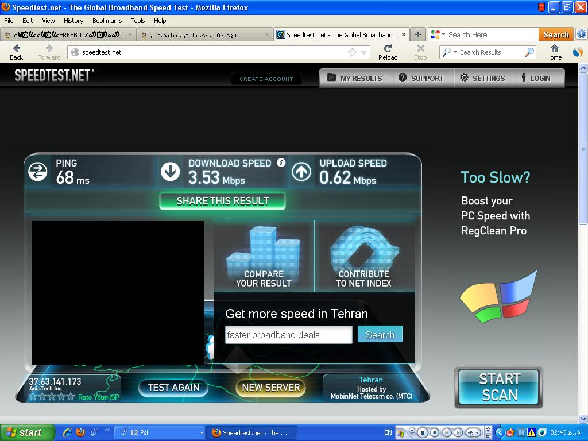The width and height of the screenshot is (588, 441).
Task: Show hidden system tray icons
Action: tap(500, 433)
